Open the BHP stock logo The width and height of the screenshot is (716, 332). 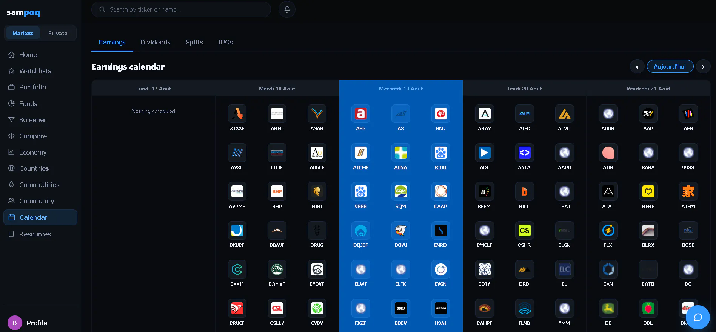click(277, 191)
